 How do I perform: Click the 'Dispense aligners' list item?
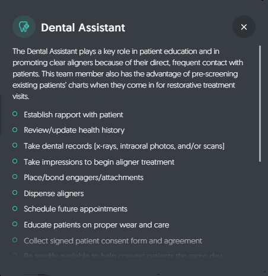54,194
